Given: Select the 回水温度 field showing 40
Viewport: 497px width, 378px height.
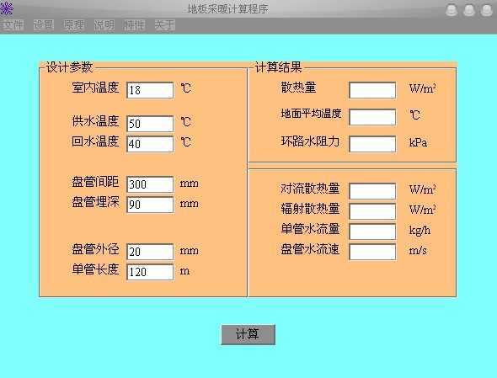Looking at the screenshot, I should click(150, 144).
